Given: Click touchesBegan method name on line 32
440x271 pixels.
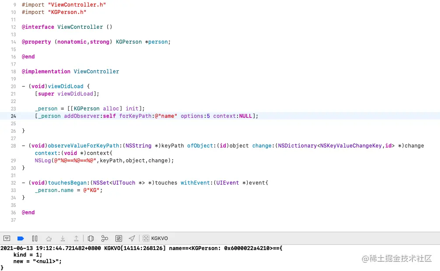Looking at the screenshot, I should (x=67, y=183).
